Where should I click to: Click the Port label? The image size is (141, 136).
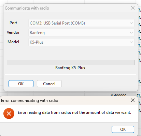coord(13,23)
